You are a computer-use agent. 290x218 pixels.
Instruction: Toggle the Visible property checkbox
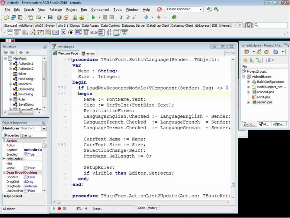tap(26, 168)
